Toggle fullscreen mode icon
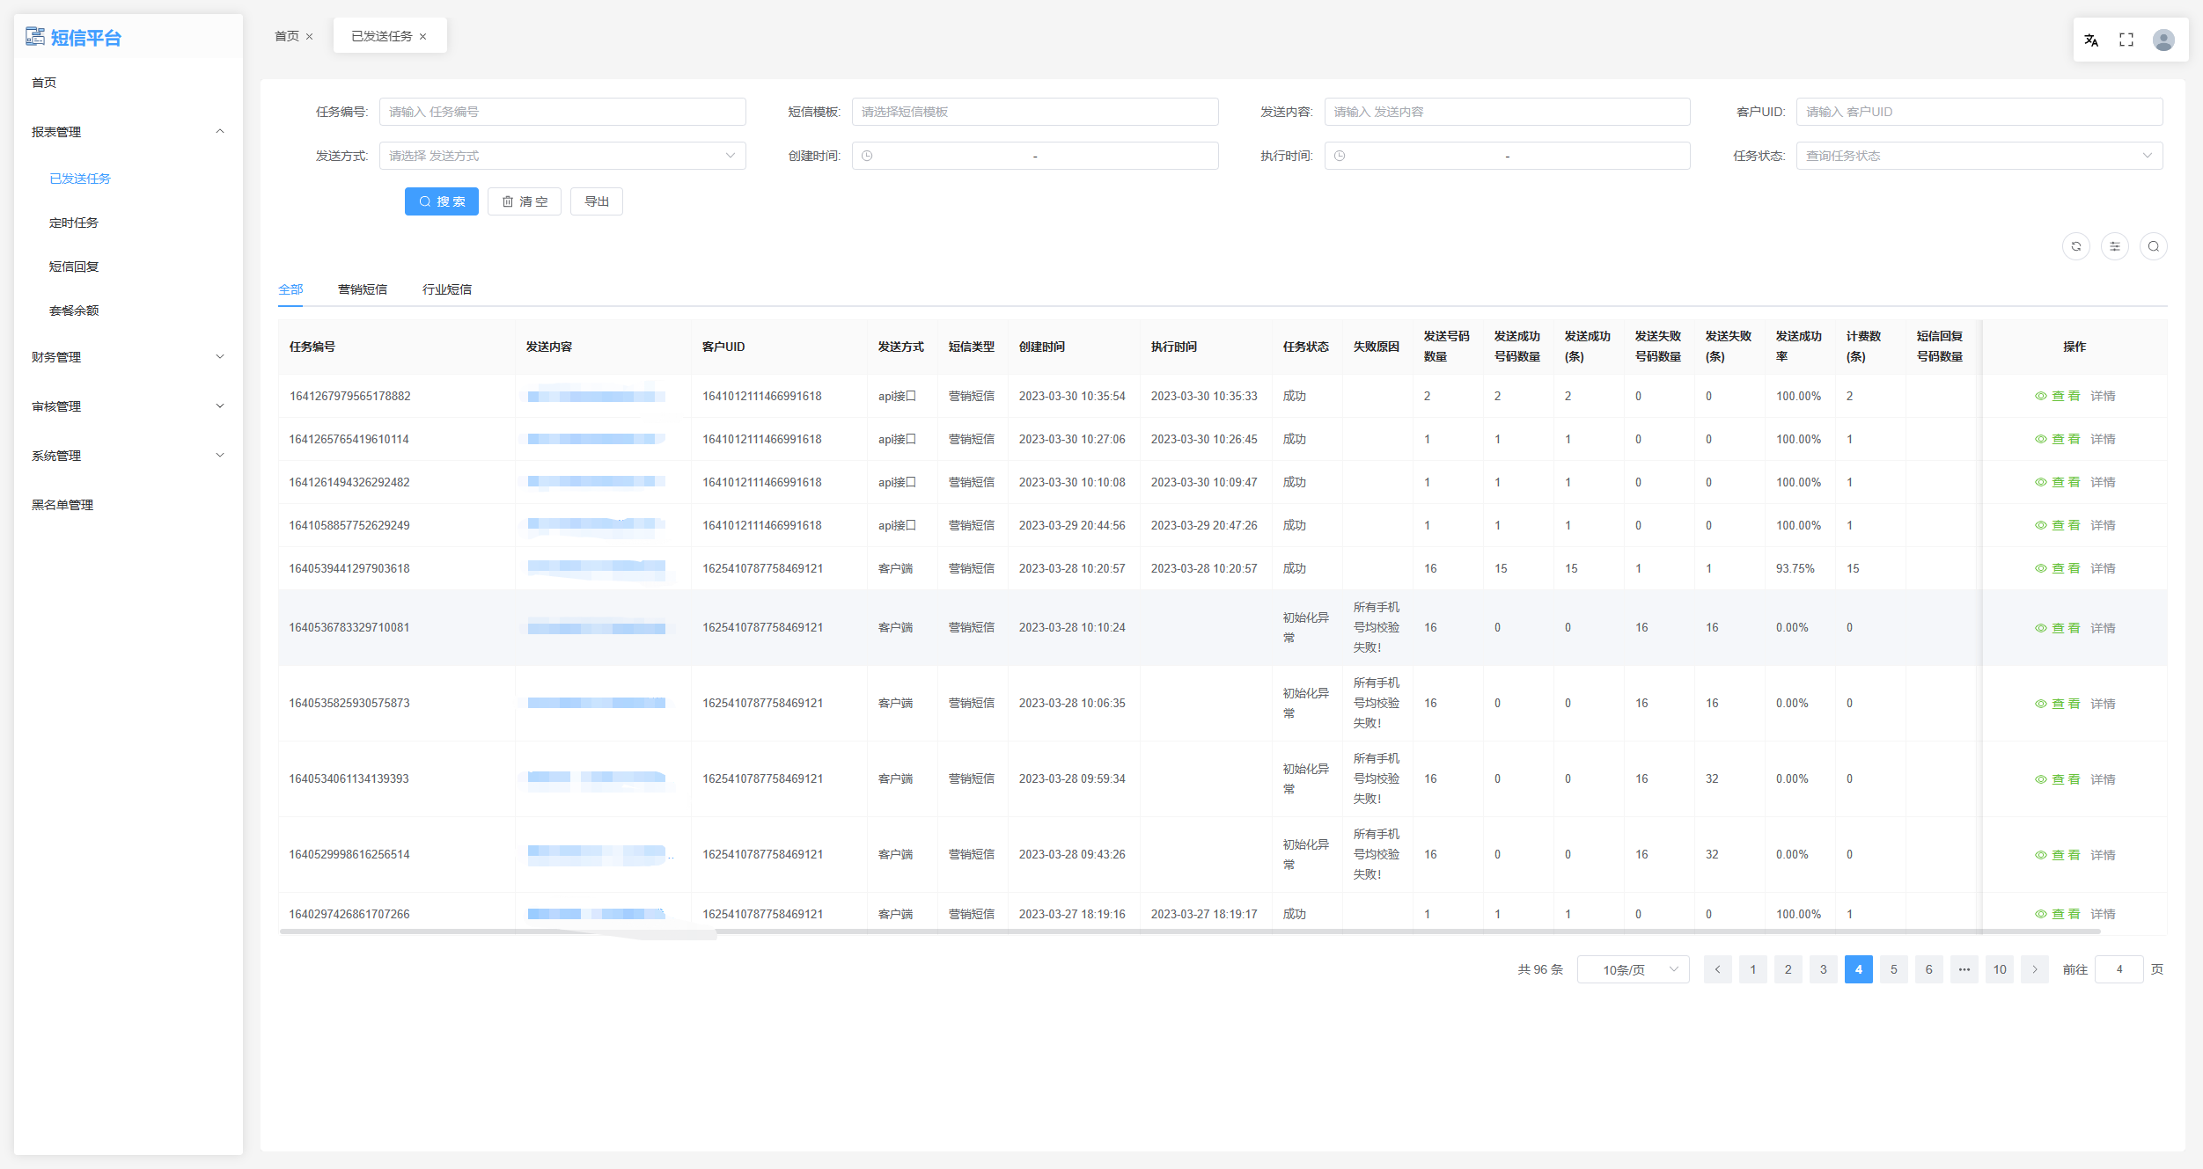This screenshot has height=1169, width=2203. tap(2126, 40)
